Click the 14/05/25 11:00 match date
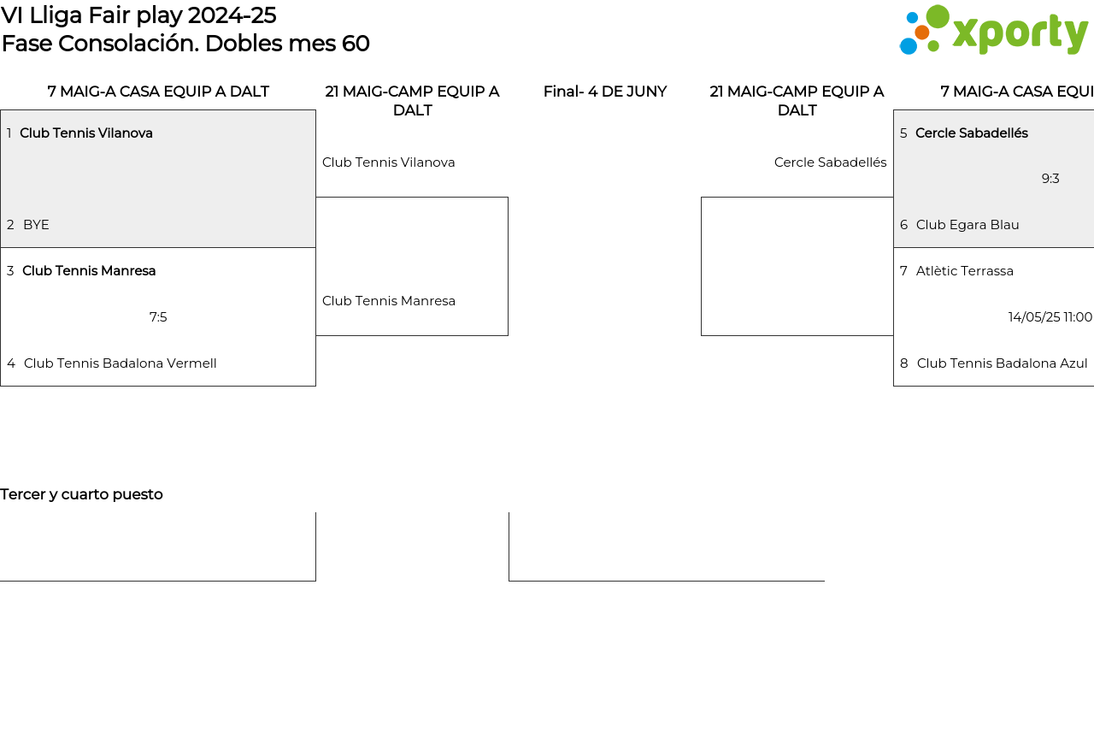This screenshot has width=1094, height=750. point(1050,317)
